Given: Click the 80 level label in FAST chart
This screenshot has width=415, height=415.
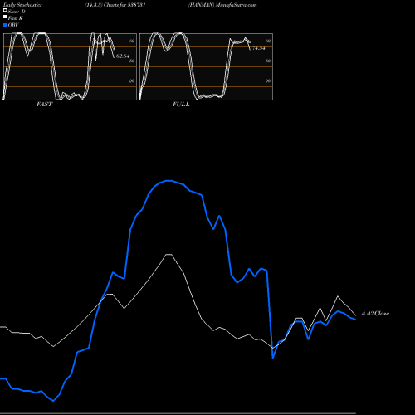Looking at the screenshot, I should pyautogui.click(x=132, y=41).
